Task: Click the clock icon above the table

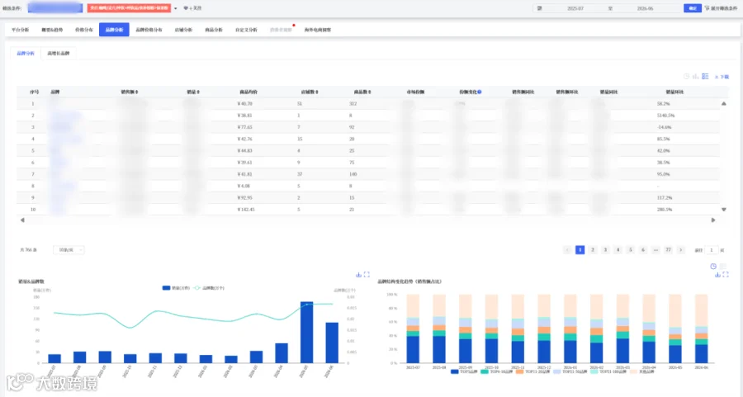Action: pyautogui.click(x=686, y=76)
